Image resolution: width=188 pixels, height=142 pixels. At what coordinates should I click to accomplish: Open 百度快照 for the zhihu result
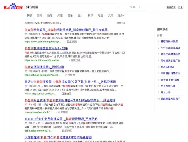tap(75, 60)
